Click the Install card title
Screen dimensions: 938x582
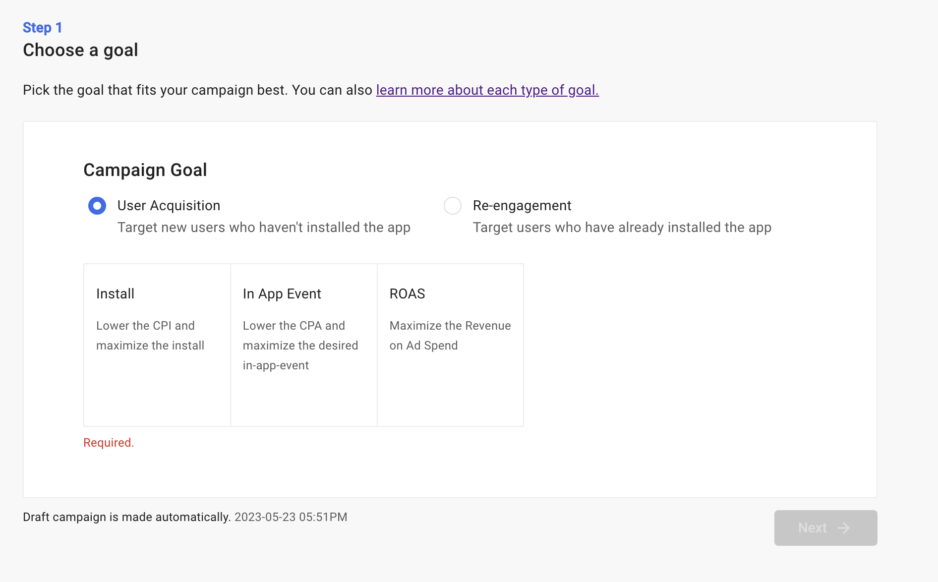[x=115, y=294]
